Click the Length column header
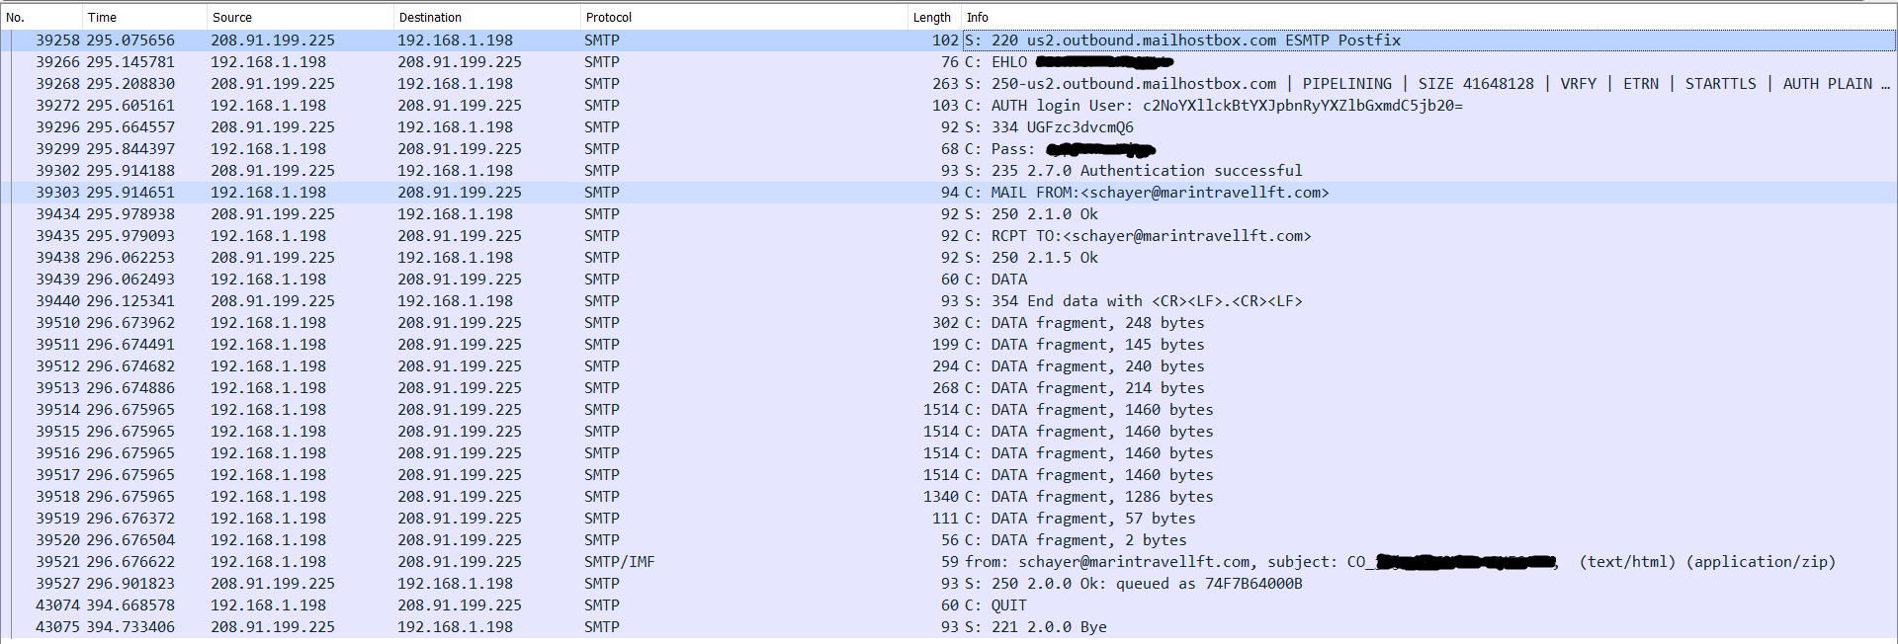Image resolution: width=1898 pixels, height=644 pixels. tap(931, 17)
